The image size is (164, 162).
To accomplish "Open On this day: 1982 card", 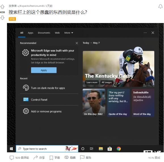I will point(94,103).
